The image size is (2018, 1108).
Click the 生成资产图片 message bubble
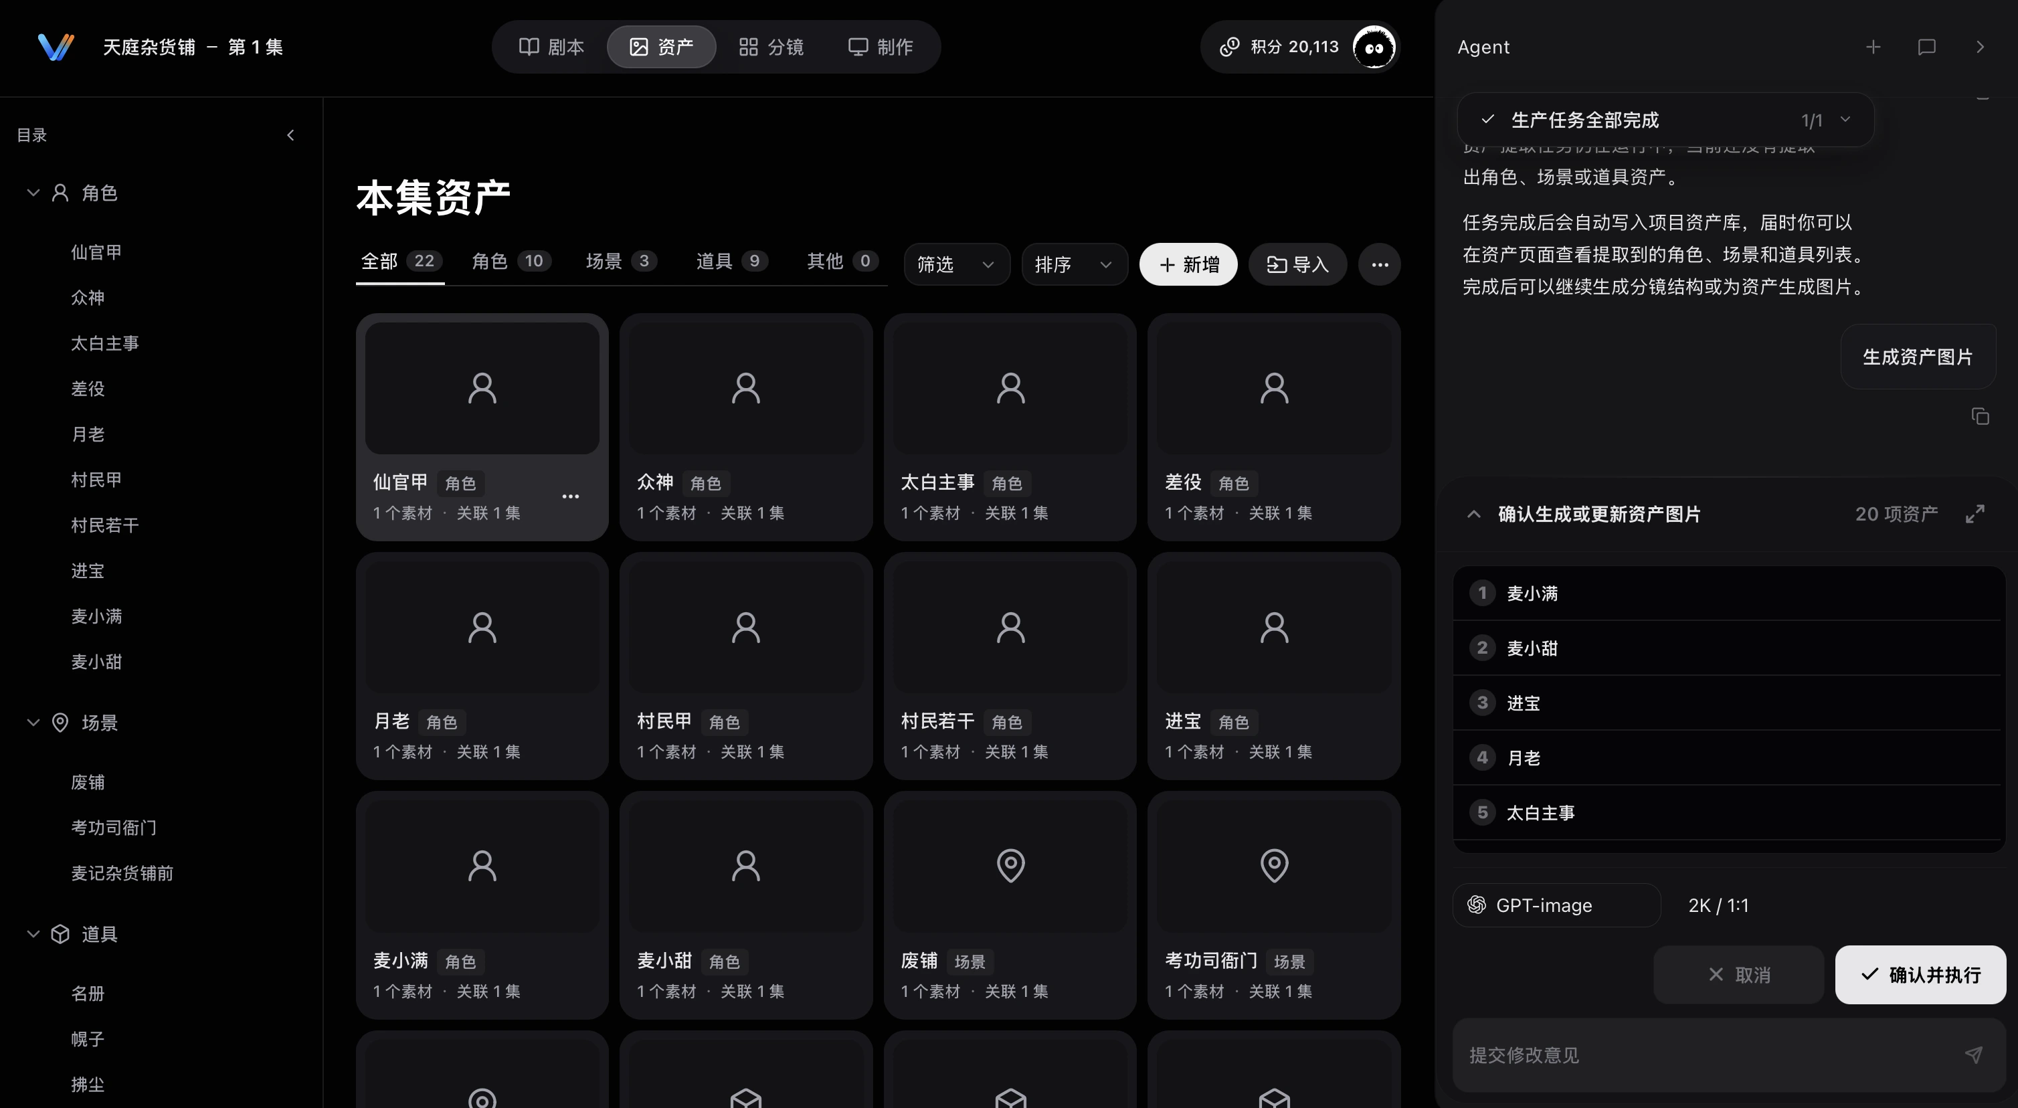pyautogui.click(x=1917, y=357)
